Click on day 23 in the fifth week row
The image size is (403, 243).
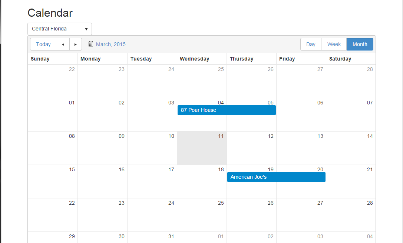click(x=121, y=203)
